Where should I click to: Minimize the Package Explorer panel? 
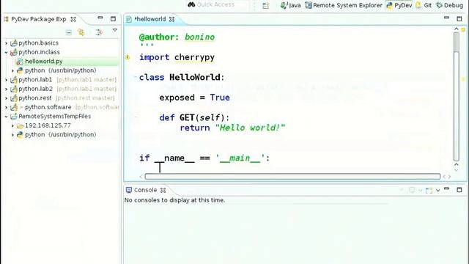coord(100,18)
